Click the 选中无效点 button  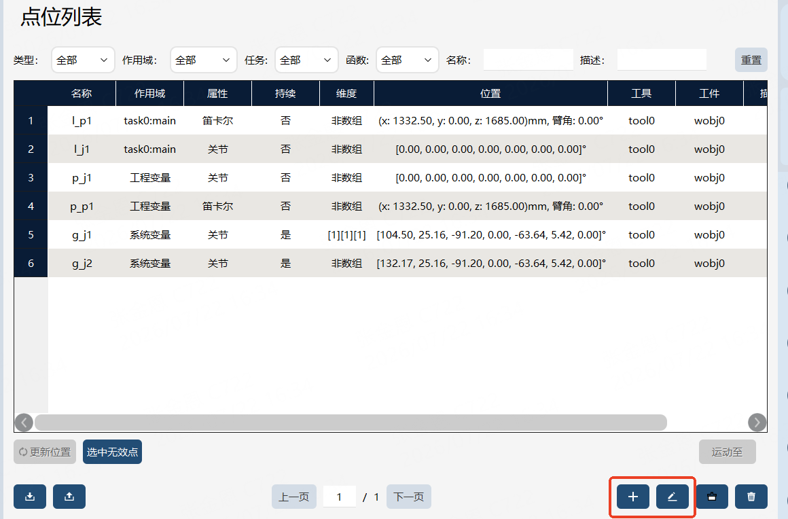tap(112, 452)
